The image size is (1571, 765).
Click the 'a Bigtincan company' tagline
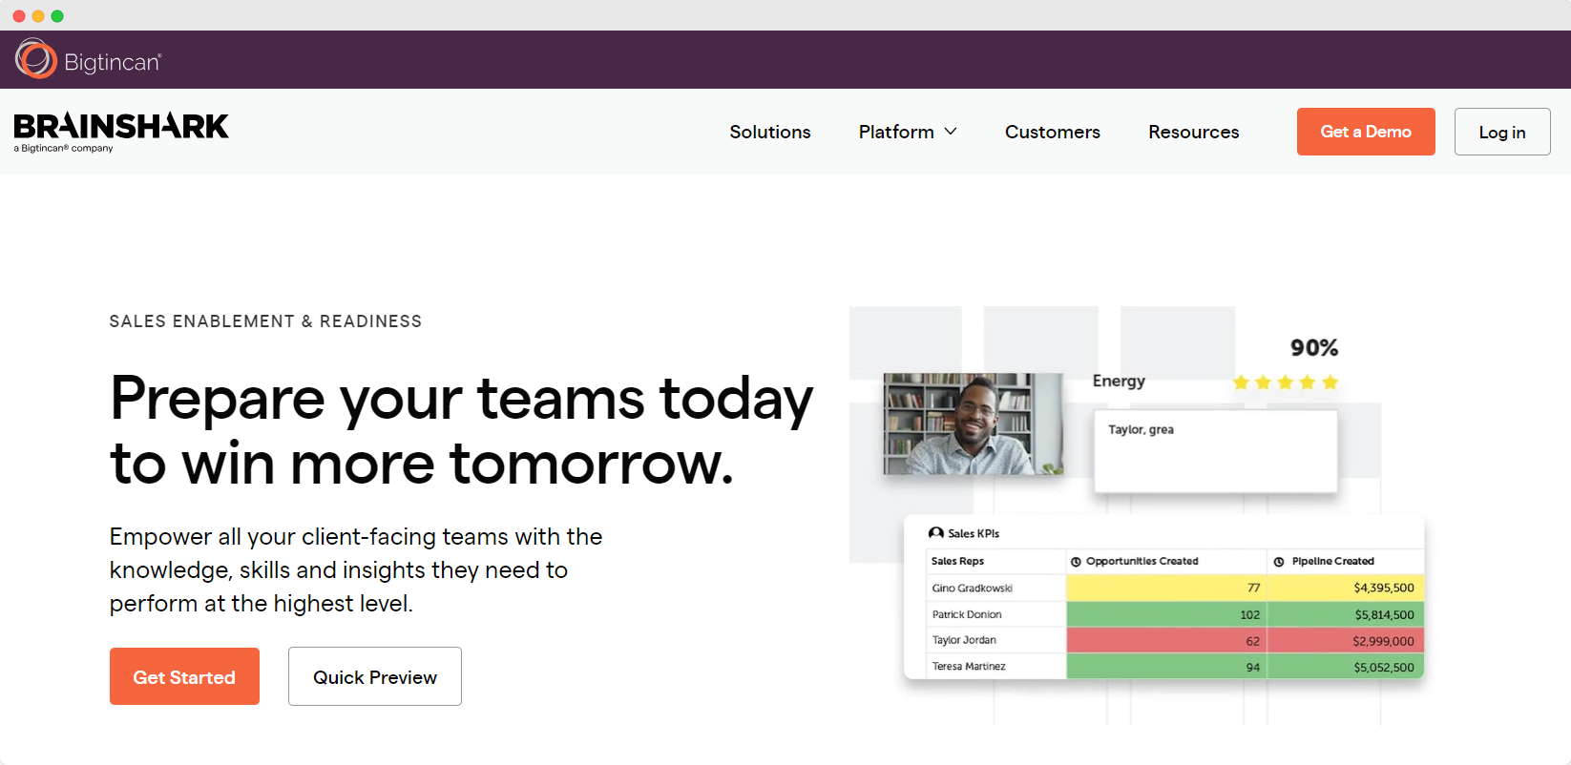(x=63, y=149)
